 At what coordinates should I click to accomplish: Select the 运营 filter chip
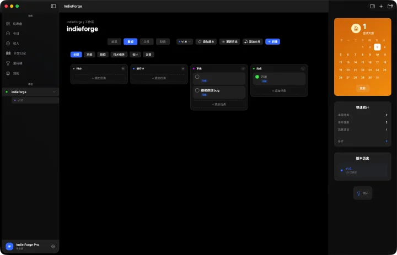[149, 55]
